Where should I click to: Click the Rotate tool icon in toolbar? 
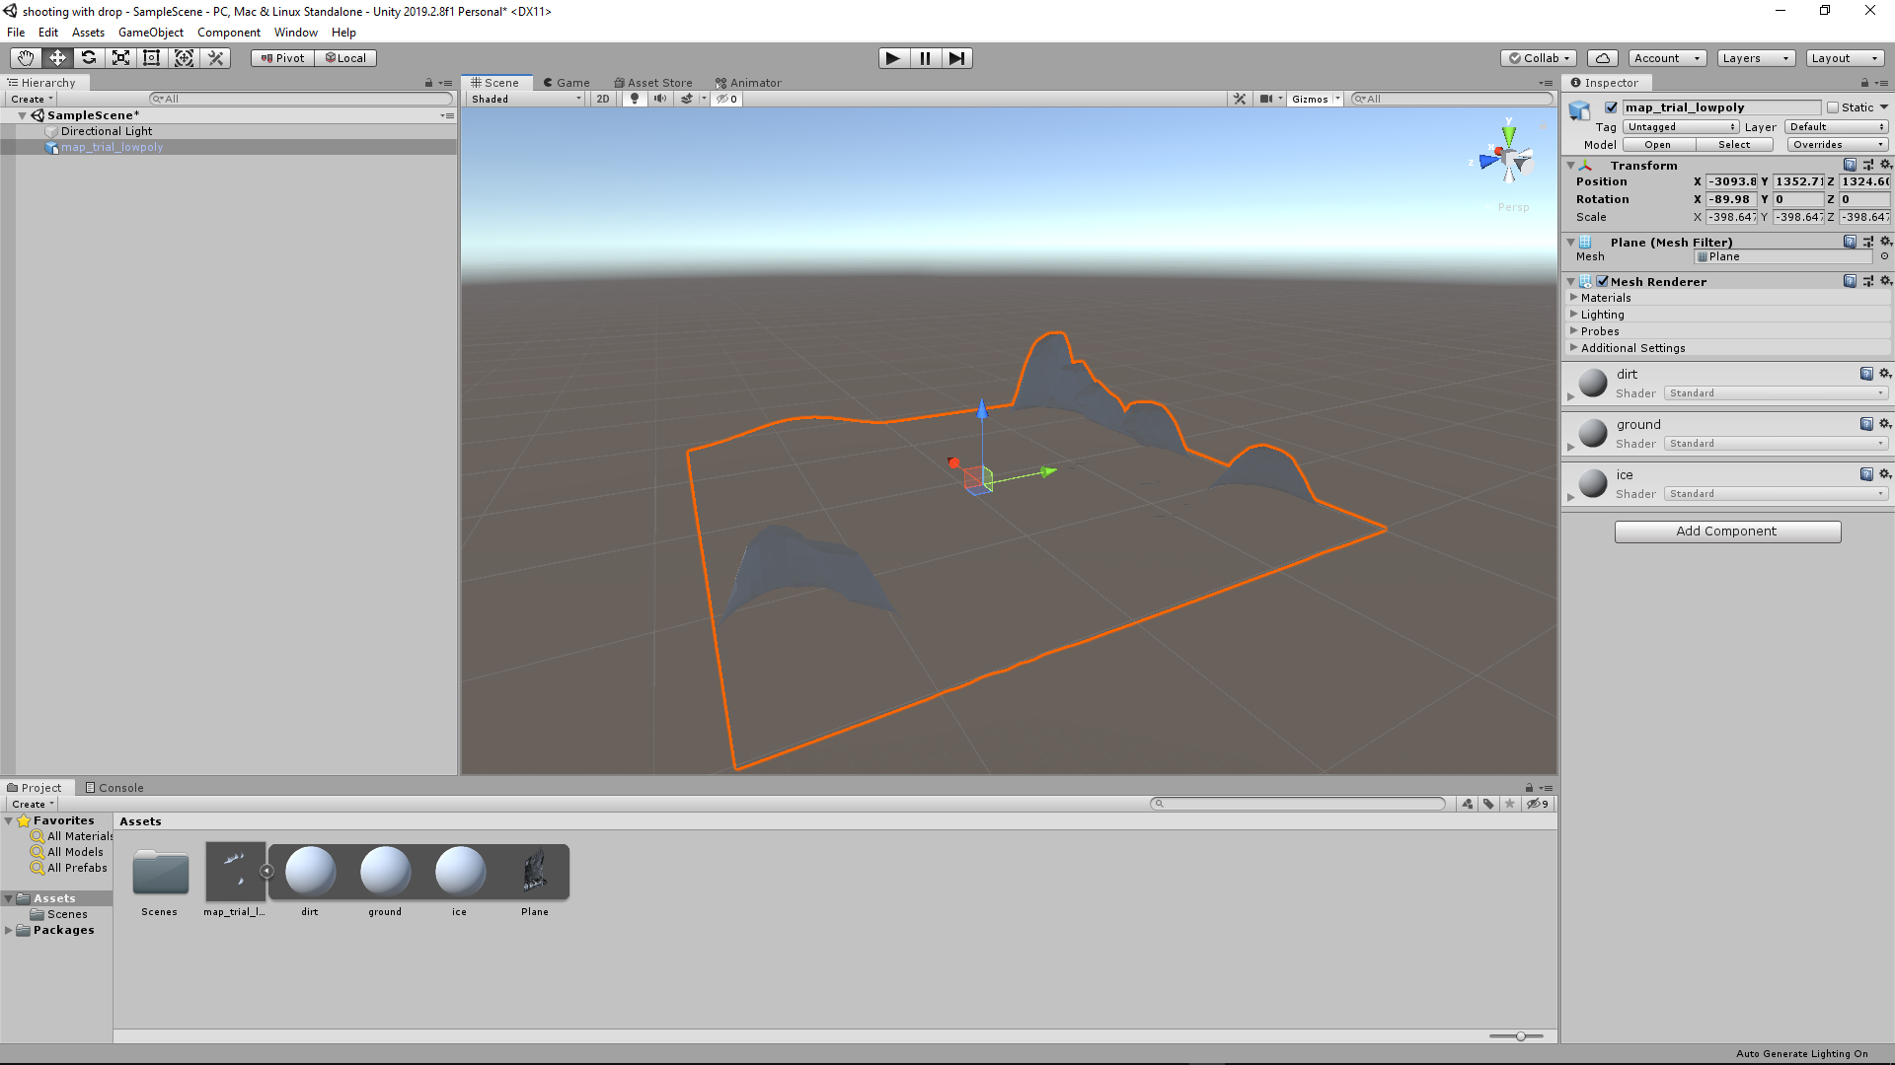coord(89,57)
